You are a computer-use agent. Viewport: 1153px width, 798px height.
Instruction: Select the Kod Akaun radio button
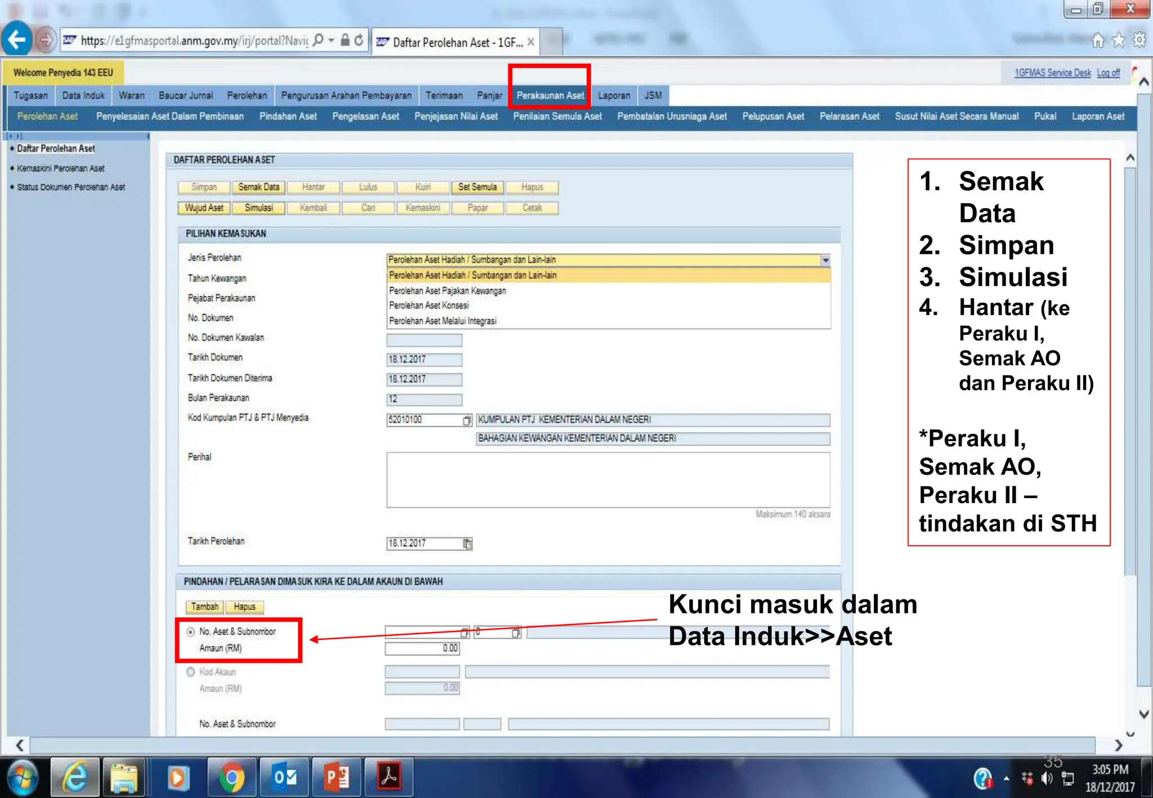(191, 672)
